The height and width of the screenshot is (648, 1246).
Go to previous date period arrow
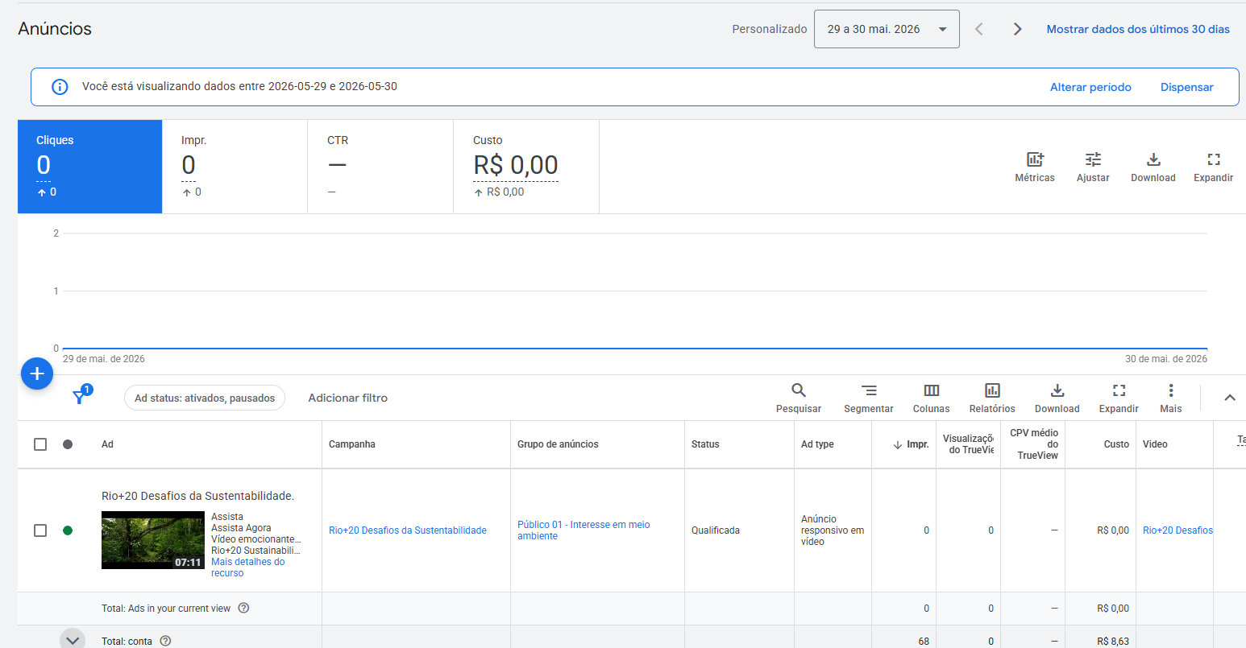pyautogui.click(x=979, y=29)
